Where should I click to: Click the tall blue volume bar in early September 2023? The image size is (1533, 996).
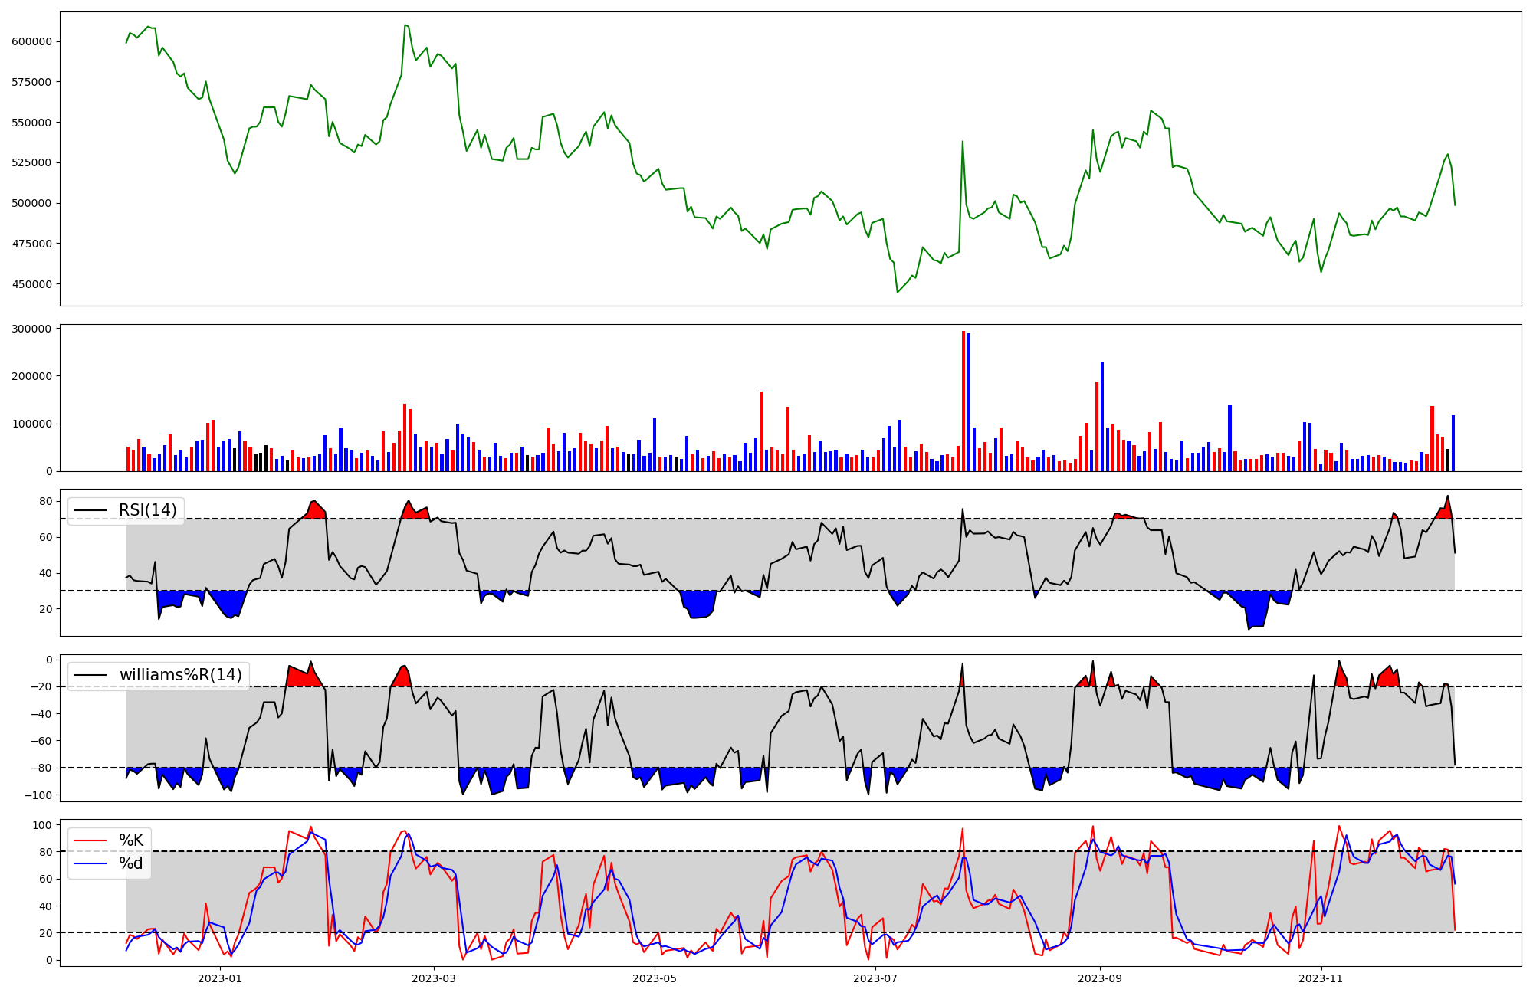(x=1102, y=417)
